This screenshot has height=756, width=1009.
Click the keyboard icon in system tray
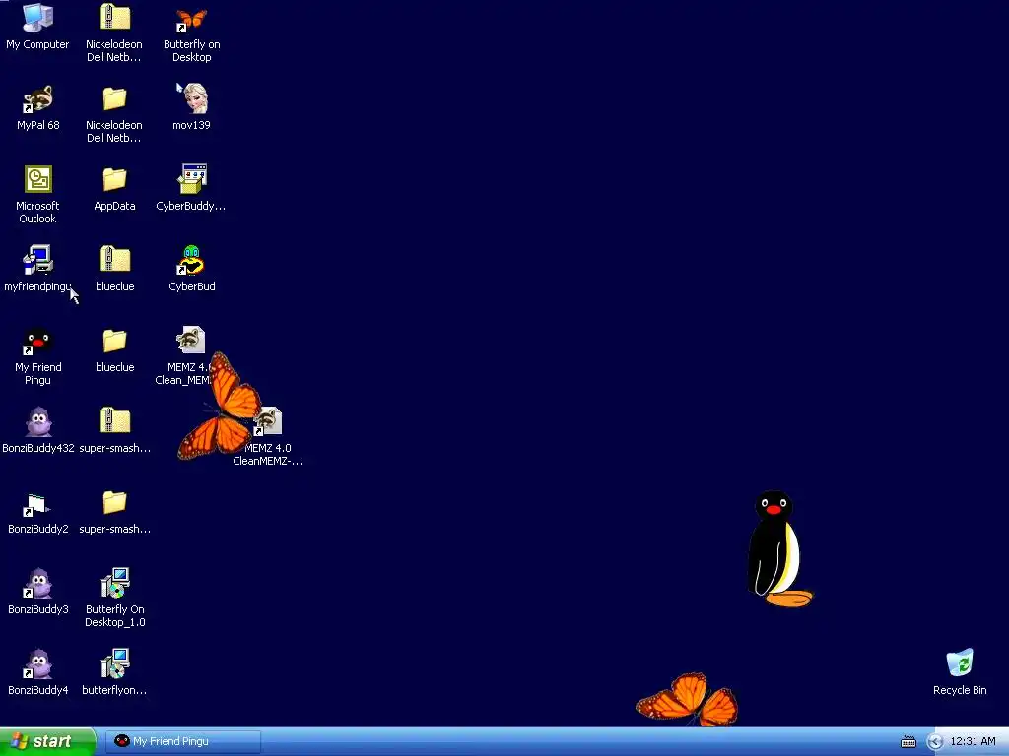[908, 742]
